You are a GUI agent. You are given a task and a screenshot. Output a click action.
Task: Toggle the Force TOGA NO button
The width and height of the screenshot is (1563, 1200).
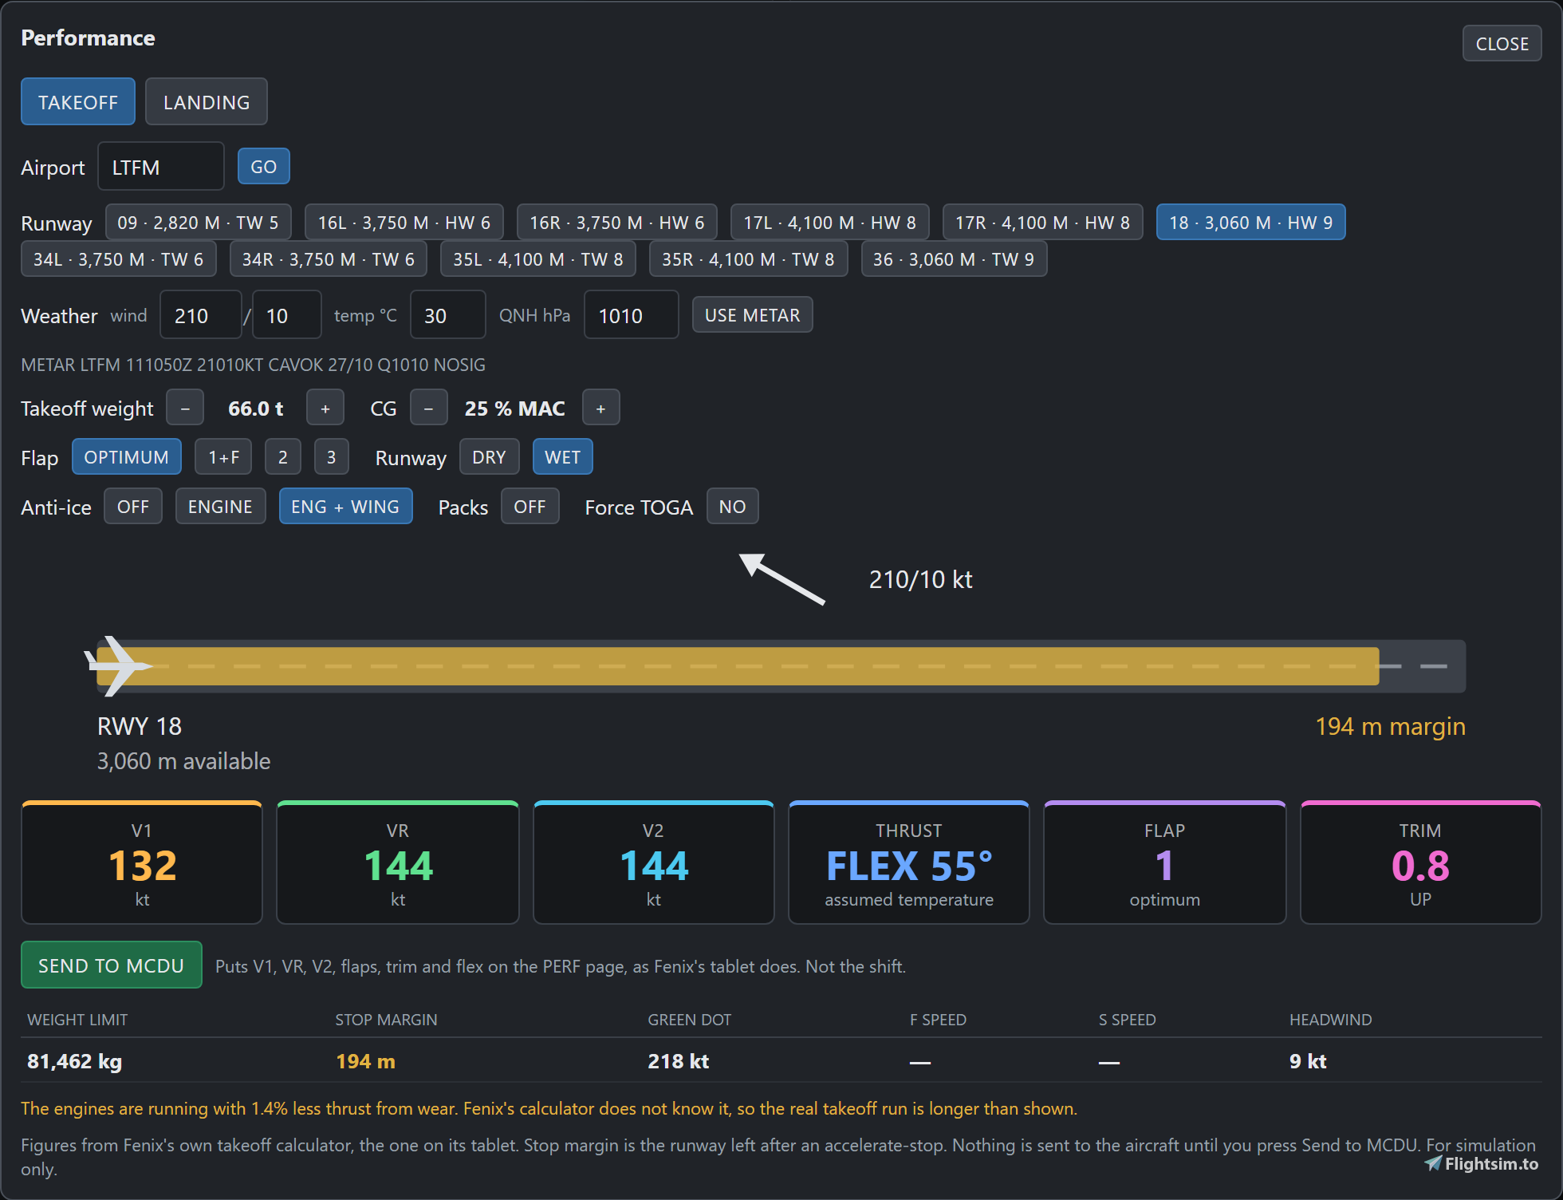732,507
